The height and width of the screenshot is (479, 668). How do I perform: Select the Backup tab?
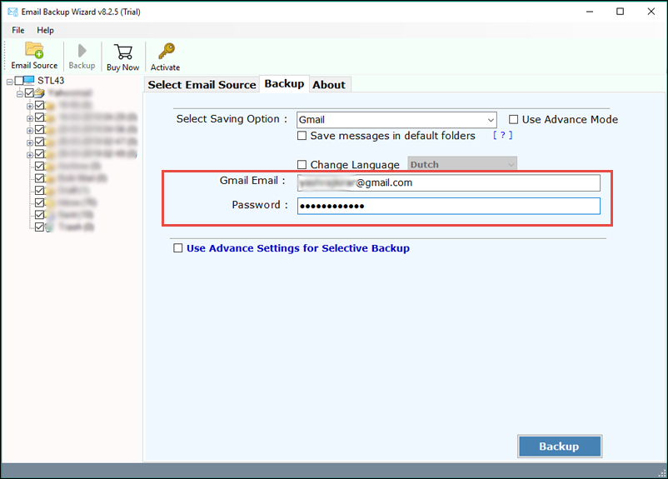[x=284, y=83]
